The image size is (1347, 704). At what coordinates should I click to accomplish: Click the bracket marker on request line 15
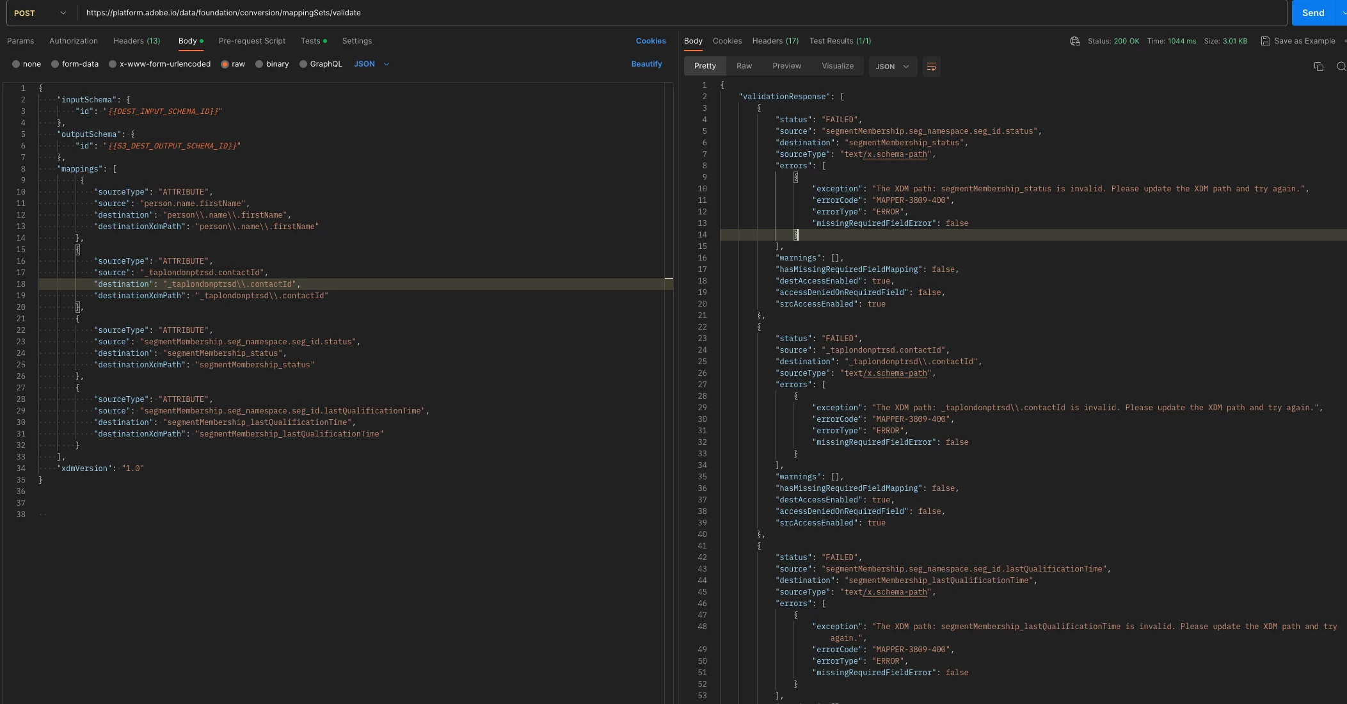[x=78, y=250]
